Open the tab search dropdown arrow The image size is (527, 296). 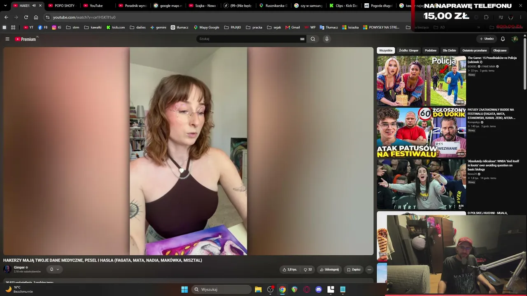tap(5, 6)
